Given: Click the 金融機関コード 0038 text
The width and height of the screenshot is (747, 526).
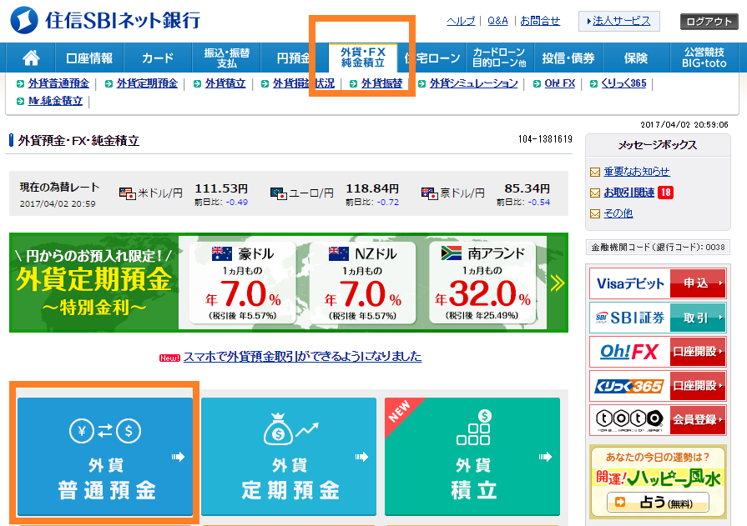Looking at the screenshot, I should click(x=658, y=247).
